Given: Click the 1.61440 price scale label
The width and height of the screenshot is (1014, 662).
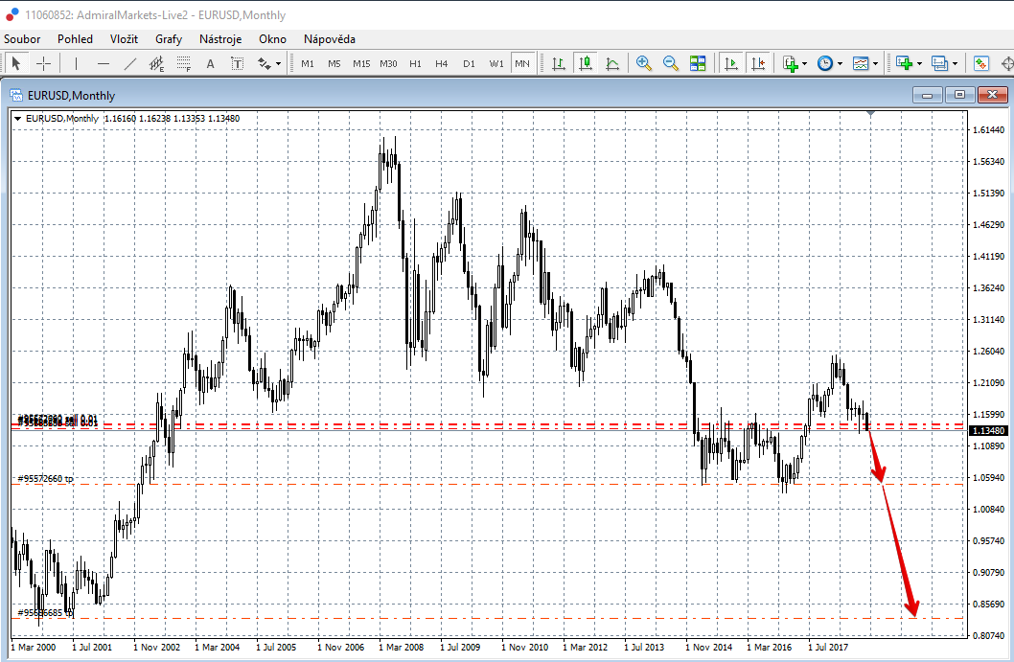Looking at the screenshot, I should point(989,130).
